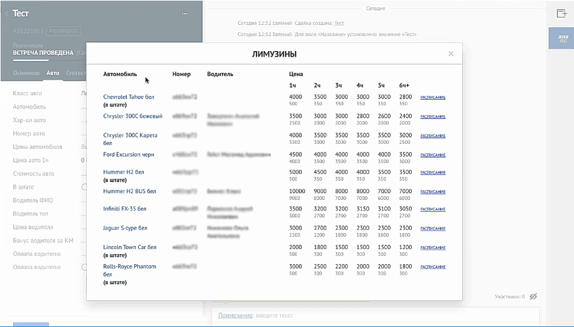Select the Chevrolet Tahoe бел car
Screen dimensions: 574x327
[x=129, y=97]
